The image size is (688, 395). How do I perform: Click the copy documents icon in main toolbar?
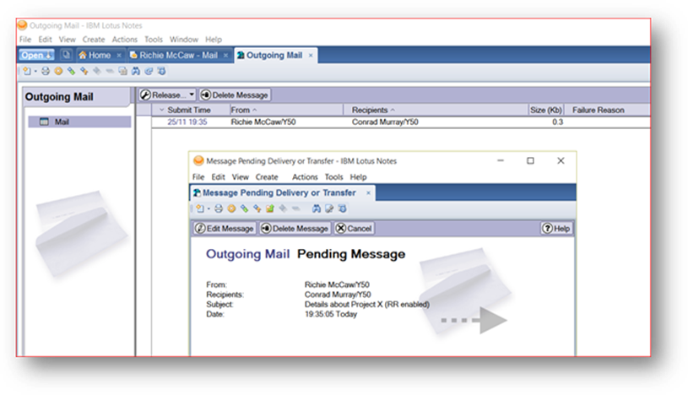pyautogui.click(x=123, y=71)
